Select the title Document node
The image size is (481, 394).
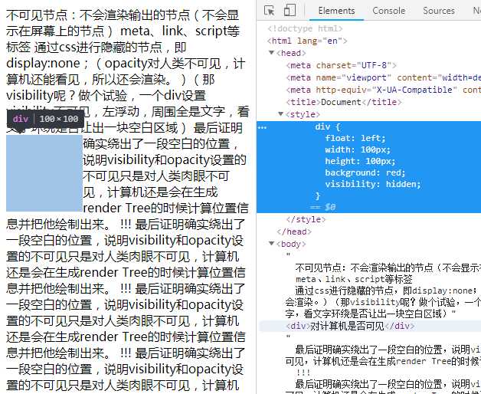pyautogui.click(x=344, y=102)
